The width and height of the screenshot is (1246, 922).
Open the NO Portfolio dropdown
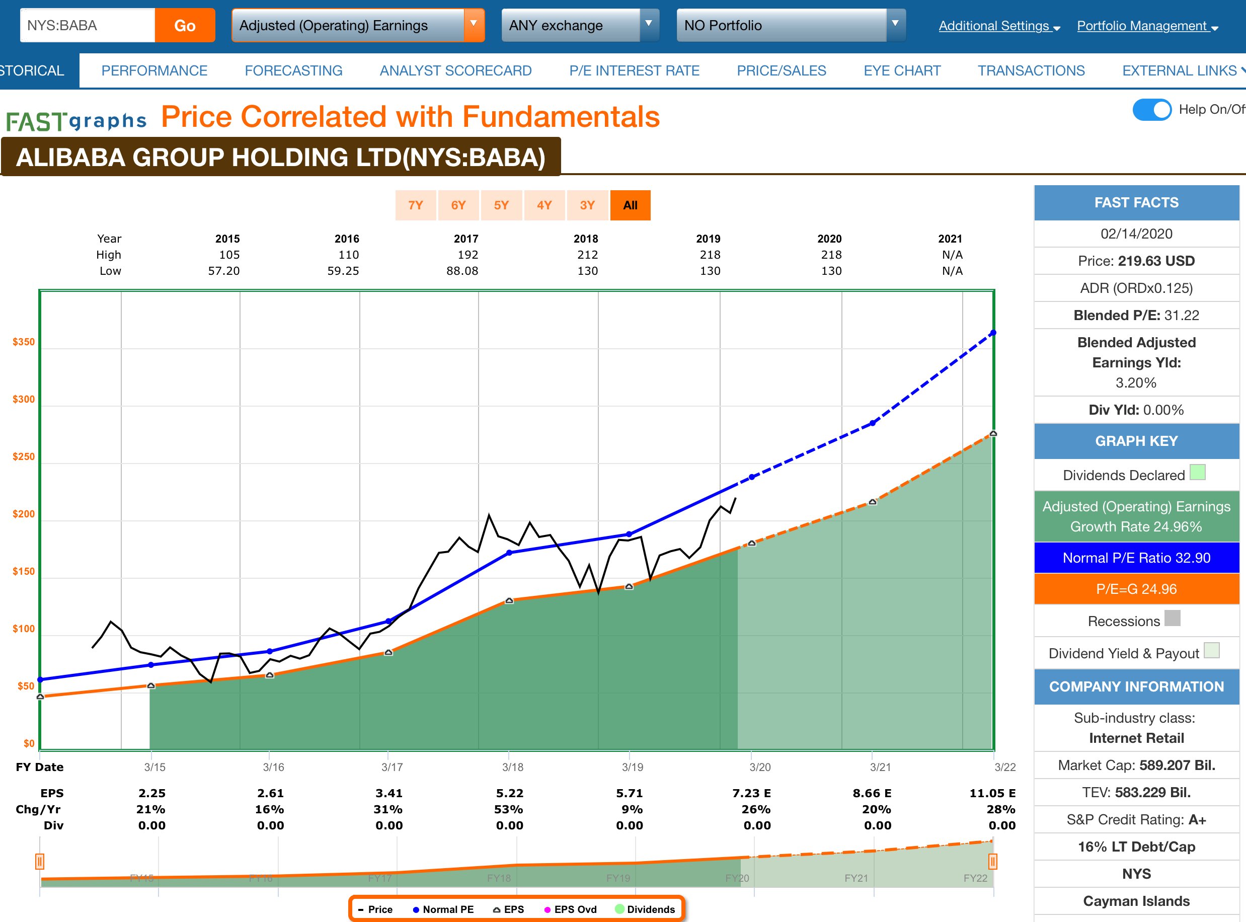[790, 25]
